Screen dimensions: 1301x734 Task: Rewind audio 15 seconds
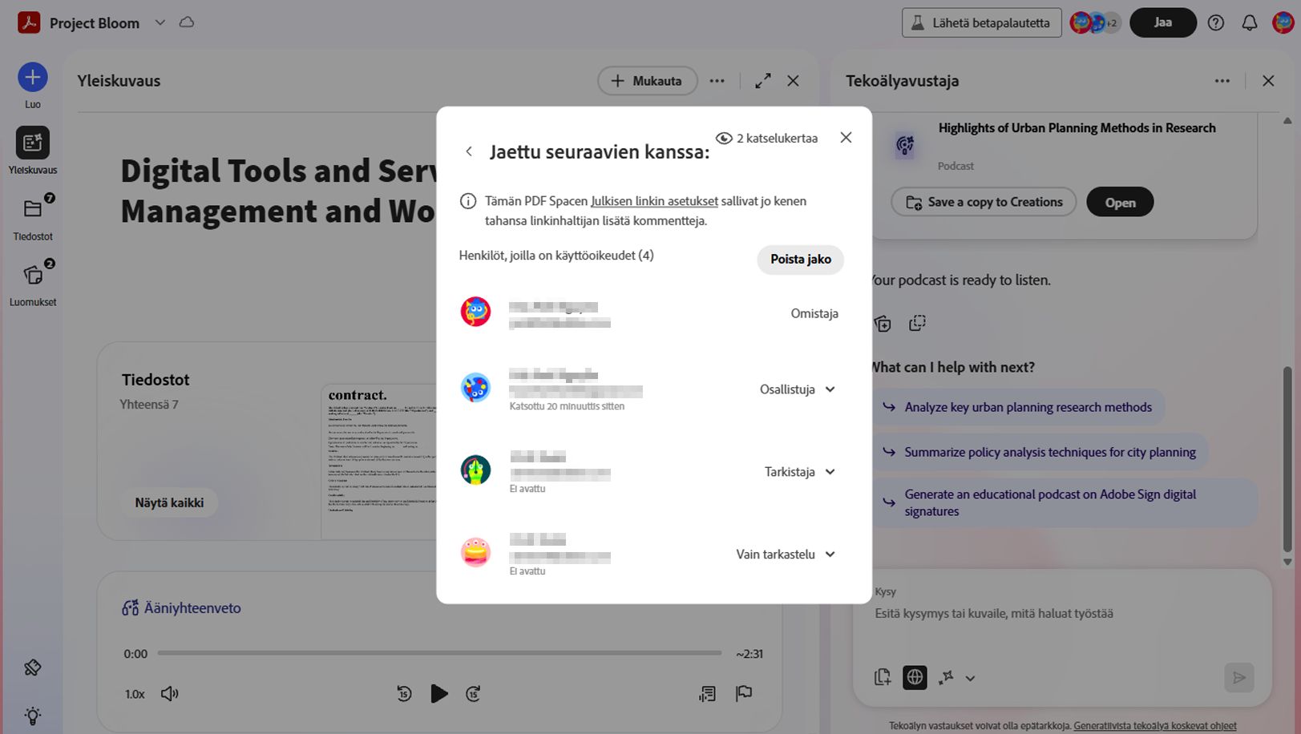[x=404, y=694]
